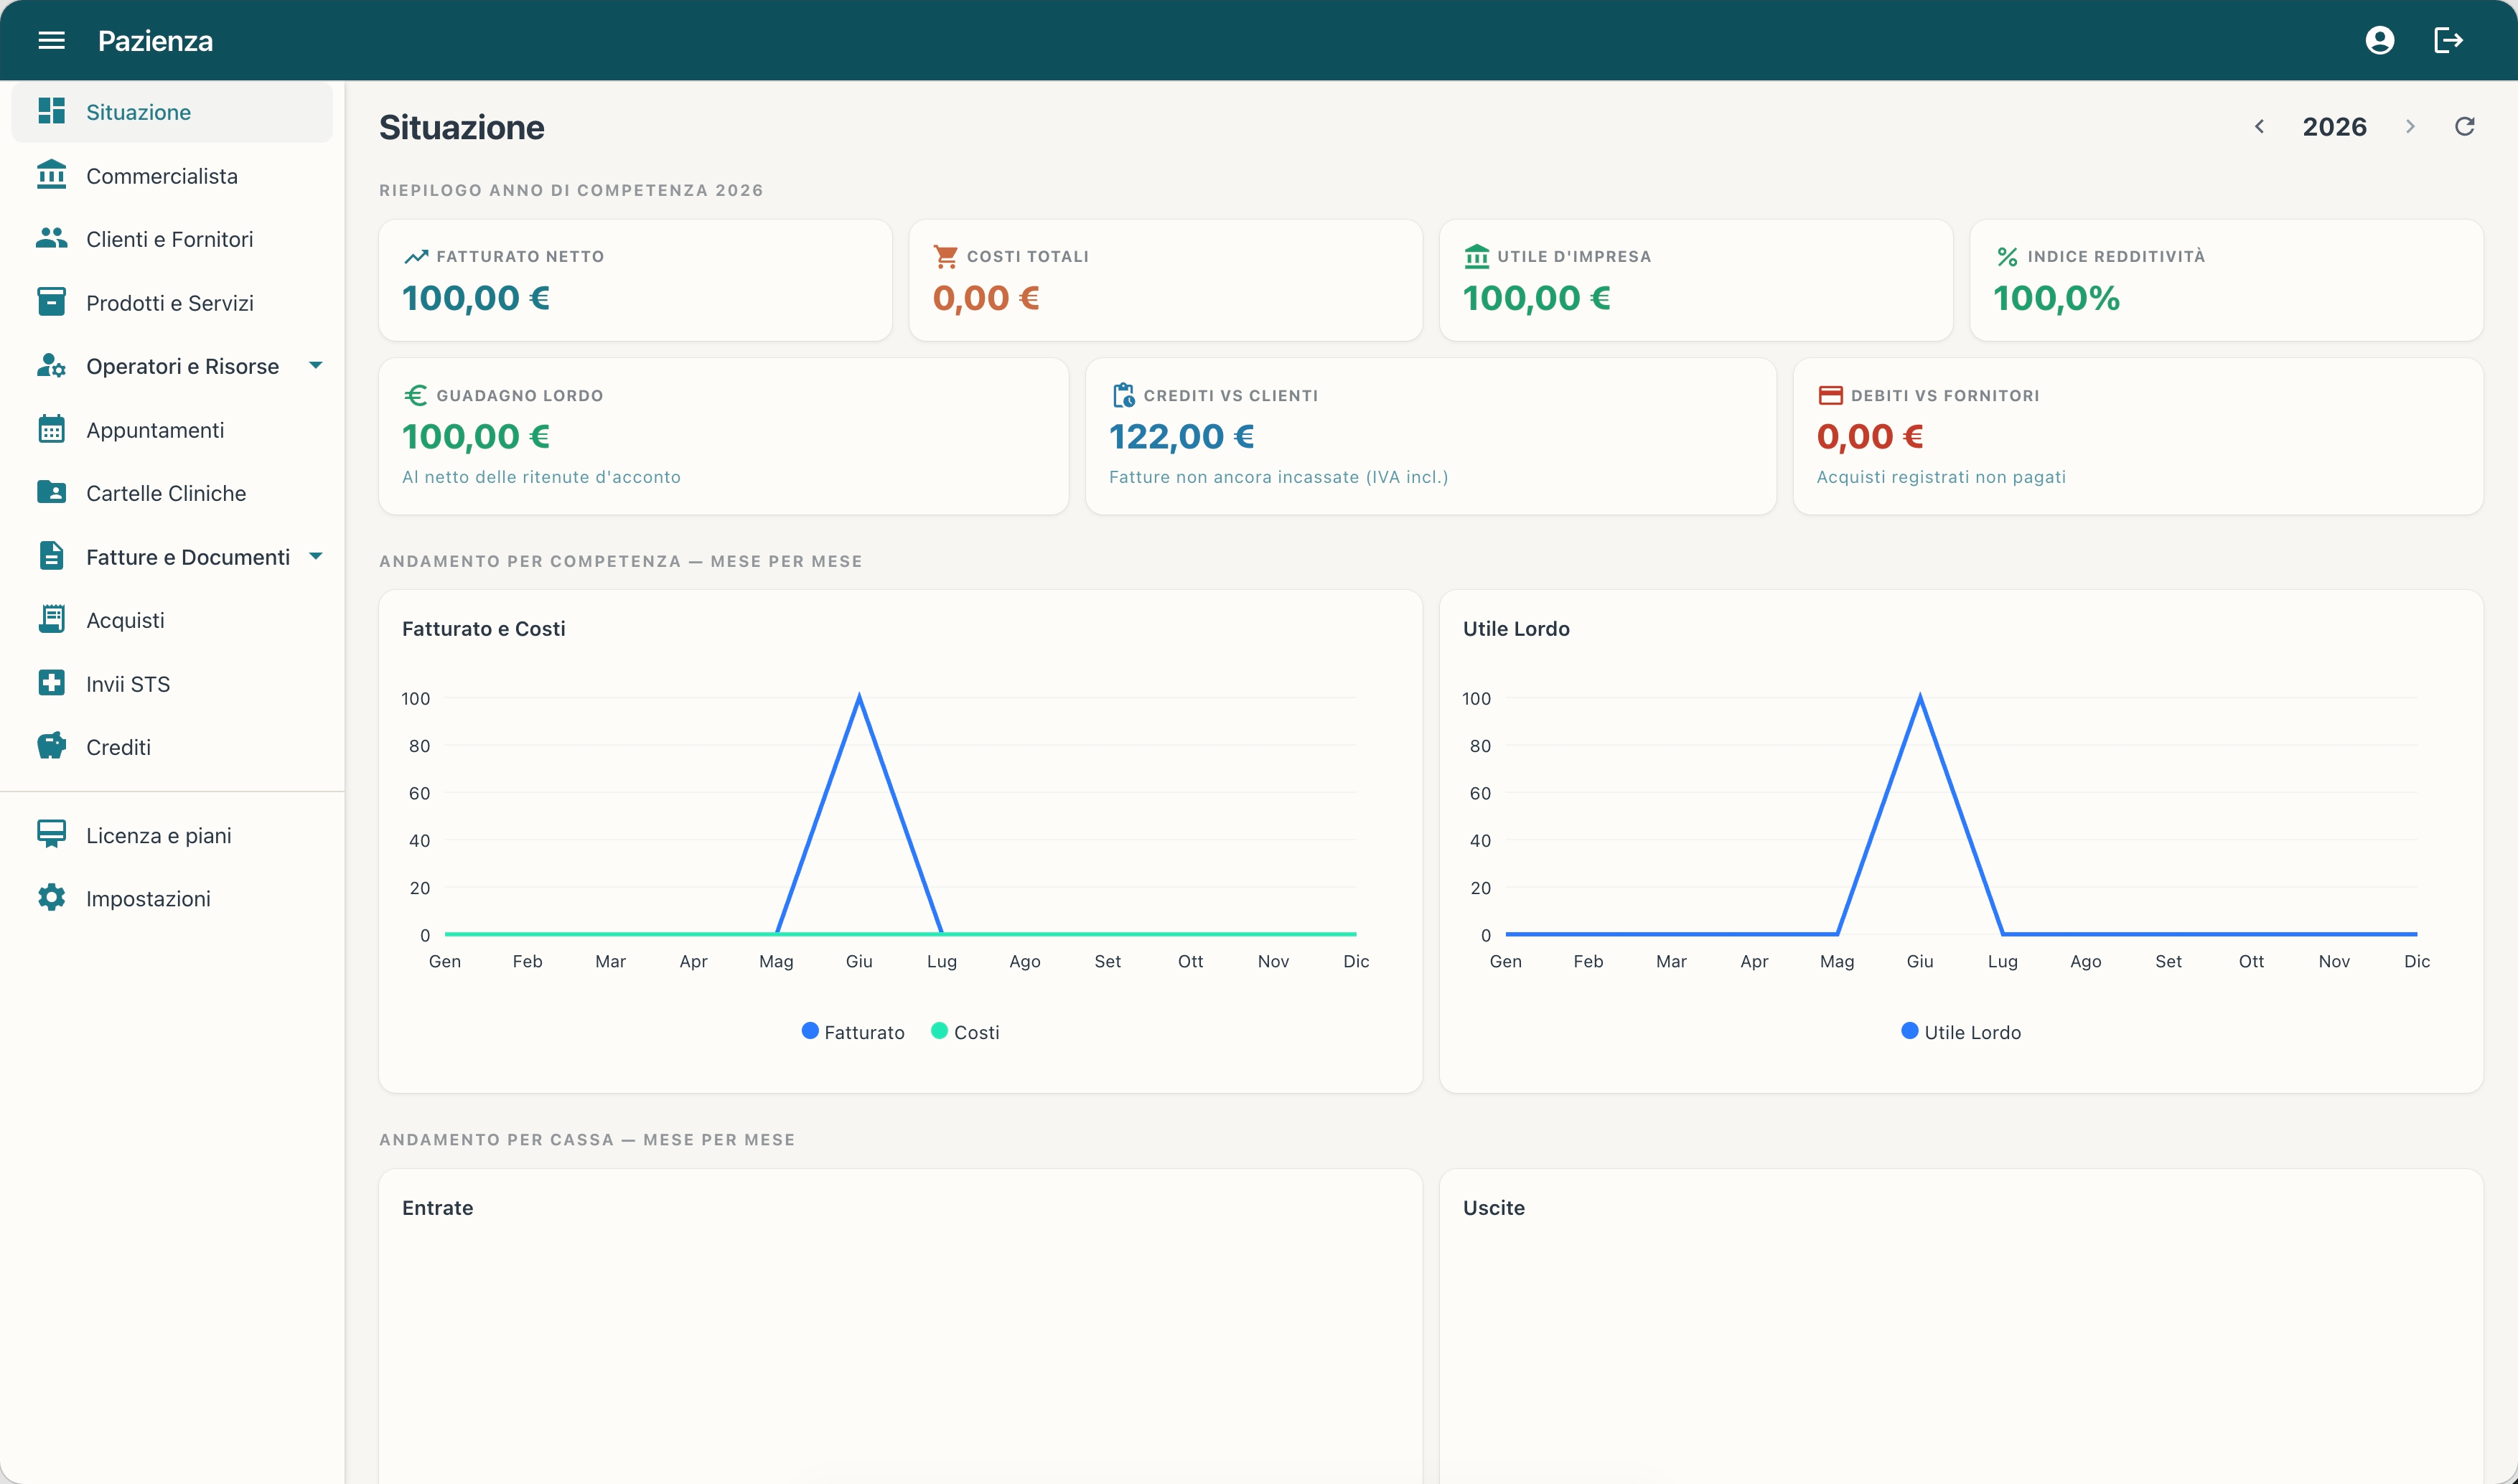Click the Debiti vs Fornitori card
2518x1484 pixels.
coord(2138,436)
